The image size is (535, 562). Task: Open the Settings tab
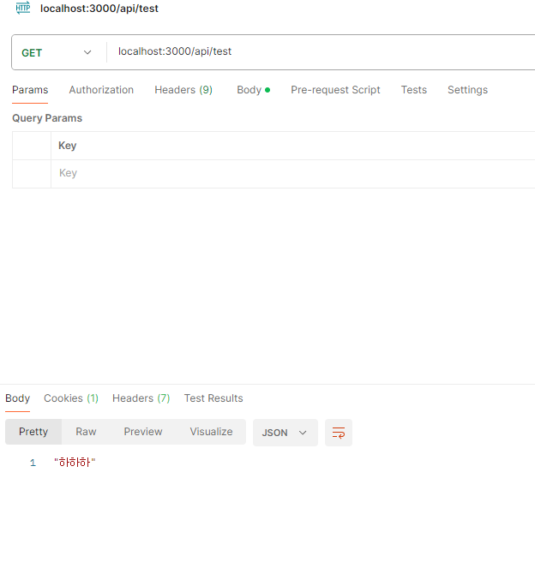pyautogui.click(x=467, y=90)
